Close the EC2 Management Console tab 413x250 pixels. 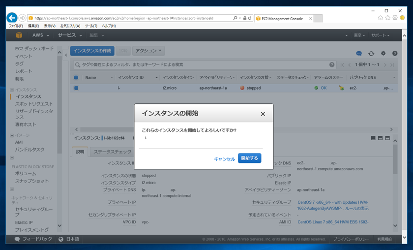coord(311,19)
